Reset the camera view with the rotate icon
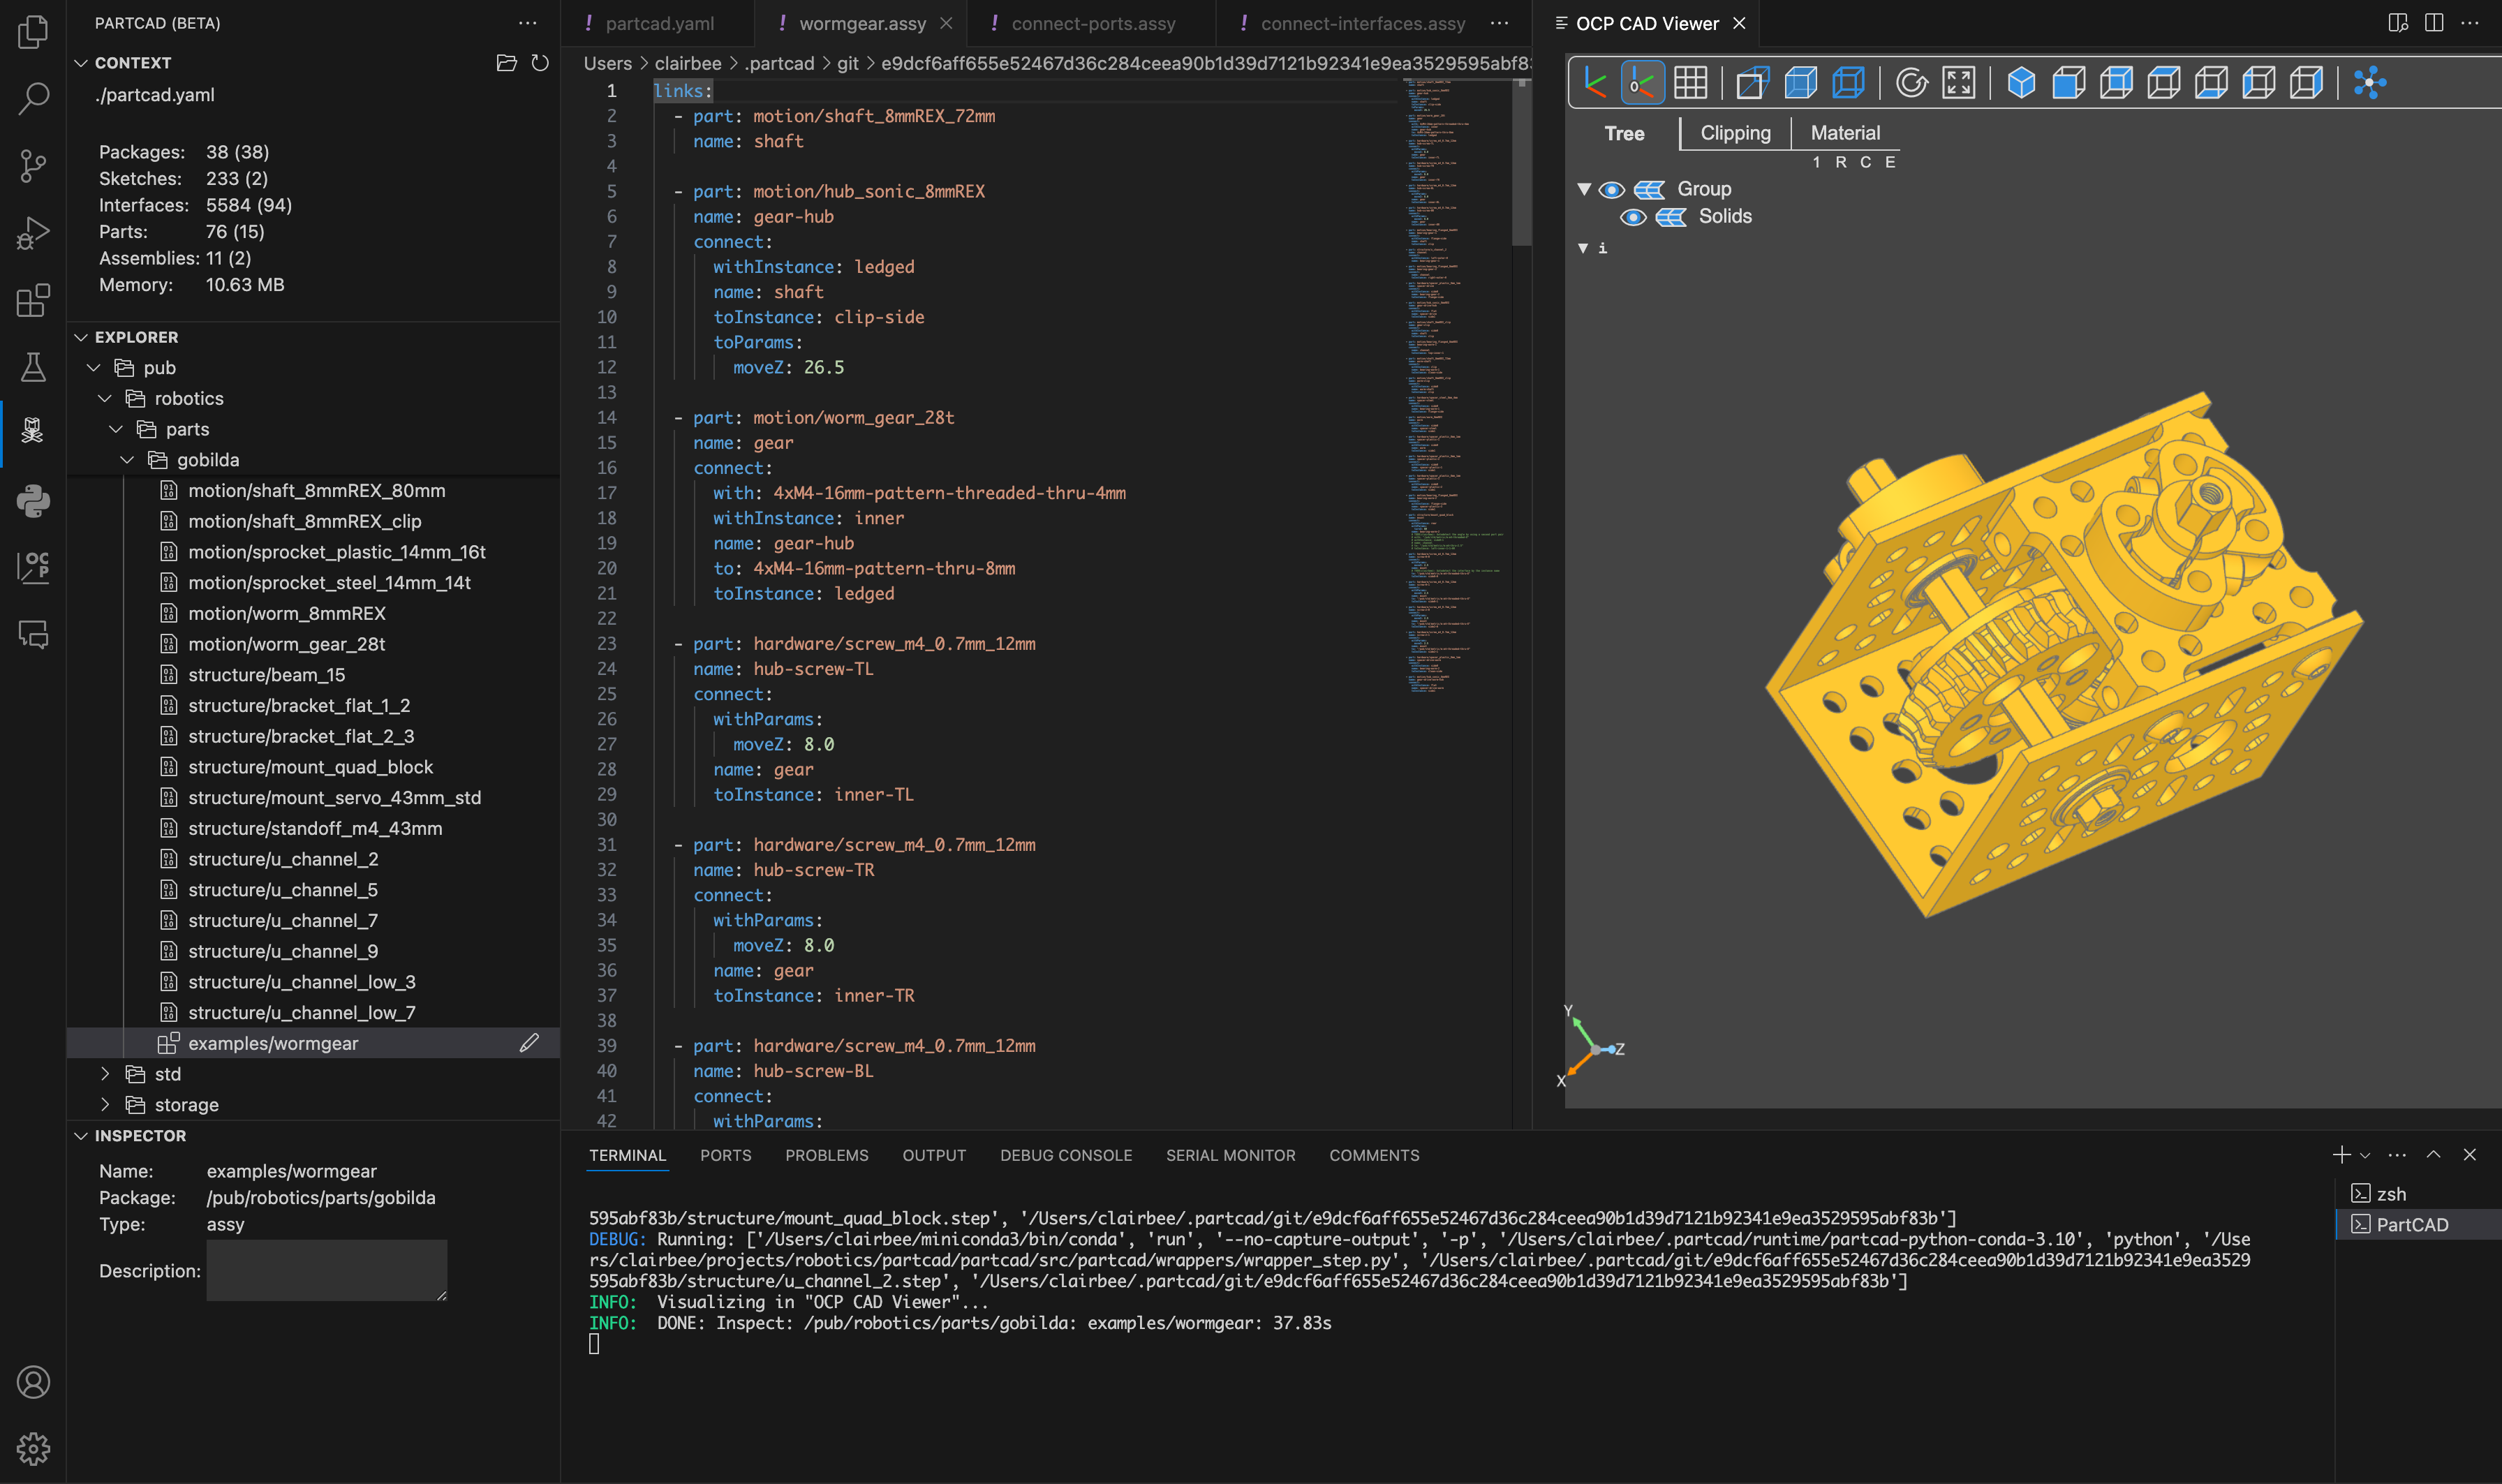This screenshot has height=1484, width=2502. coord(1912,83)
